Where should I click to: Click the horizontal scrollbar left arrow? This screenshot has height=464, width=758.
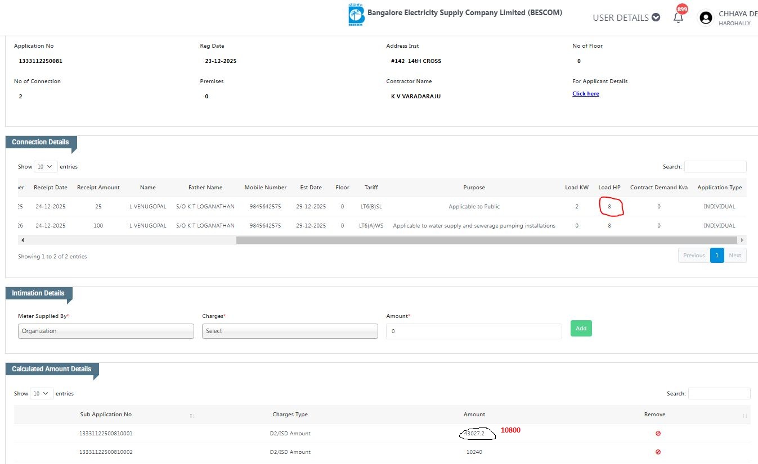click(23, 240)
